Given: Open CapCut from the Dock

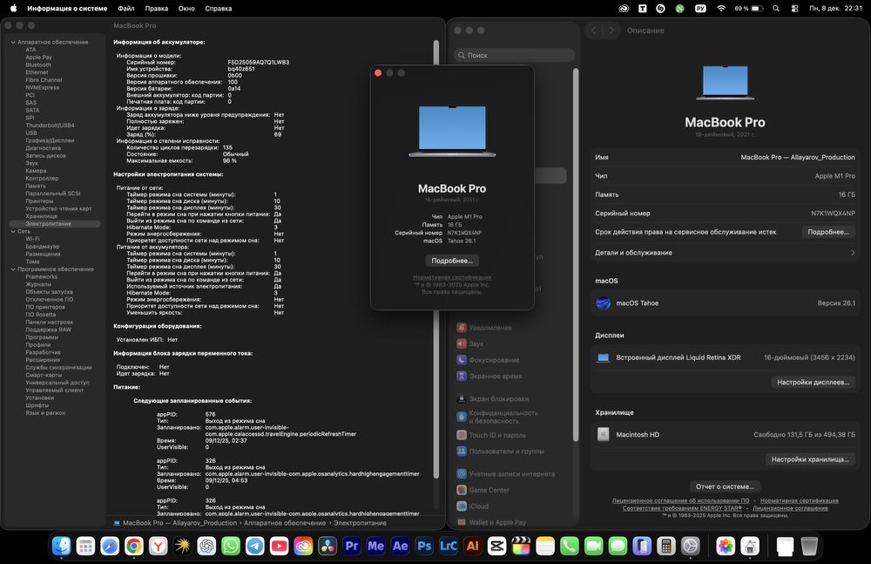Looking at the screenshot, I should click(496, 547).
